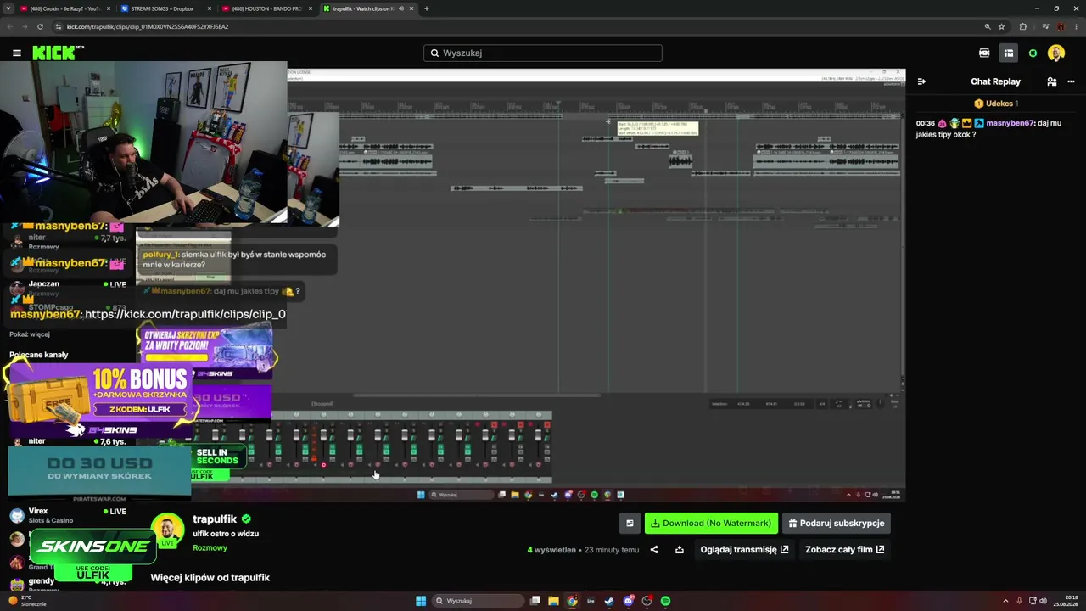Open the Chrome profile avatar in the toolbar
Image resolution: width=1086 pixels, height=611 pixels.
[1060, 26]
